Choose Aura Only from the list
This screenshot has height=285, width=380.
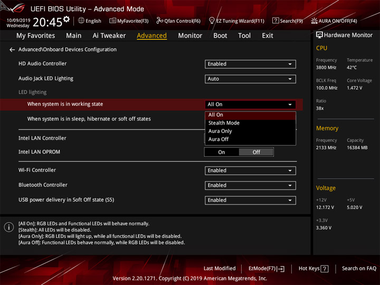tap(250, 131)
